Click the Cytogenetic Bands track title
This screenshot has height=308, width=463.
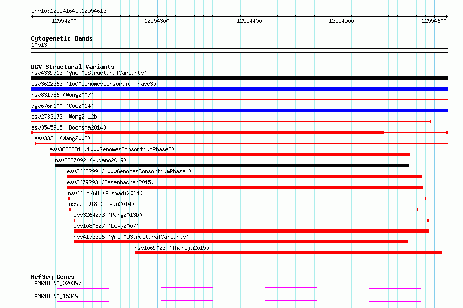pyautogui.click(x=62, y=38)
